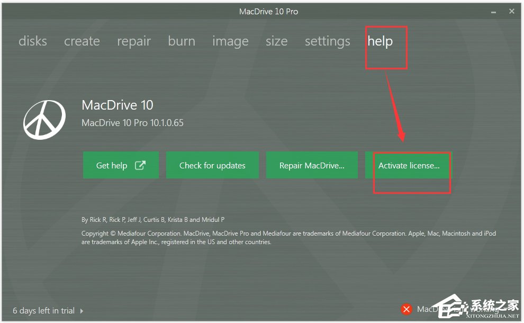The width and height of the screenshot is (524, 323).
Task: Switch to the create tab
Action: pyautogui.click(x=82, y=41)
